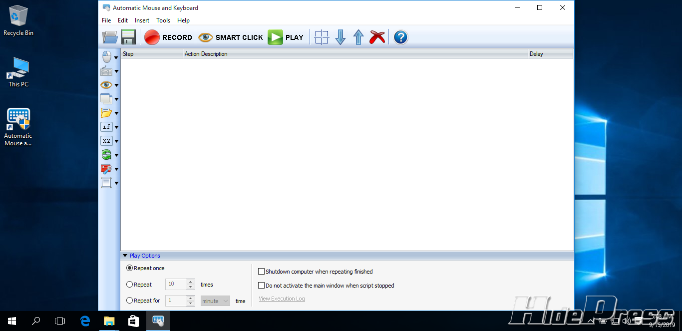Check 'Do not activate the main window' option

(261, 286)
